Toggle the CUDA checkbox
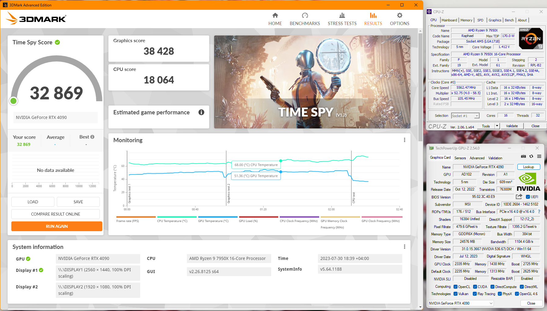The image size is (547, 311). 475,287
